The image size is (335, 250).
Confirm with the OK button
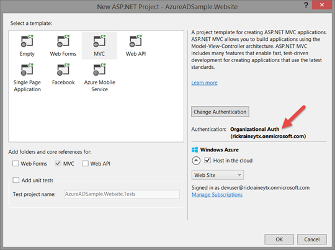[x=279, y=239]
